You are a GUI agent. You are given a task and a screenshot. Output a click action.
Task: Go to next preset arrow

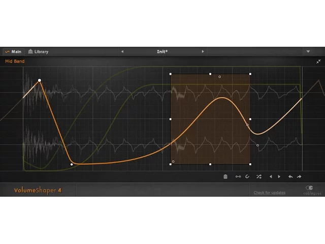[203, 51]
